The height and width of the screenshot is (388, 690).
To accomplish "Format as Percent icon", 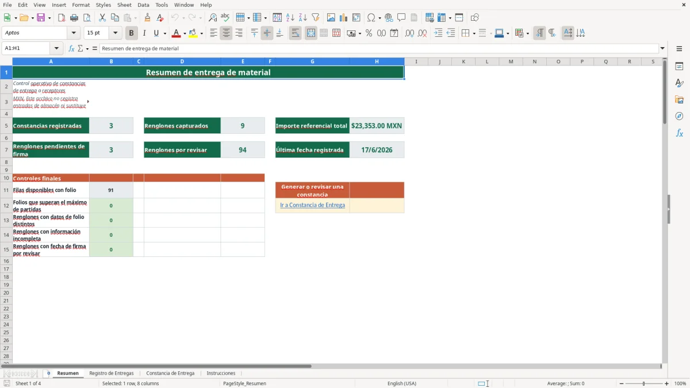I will click(x=369, y=33).
